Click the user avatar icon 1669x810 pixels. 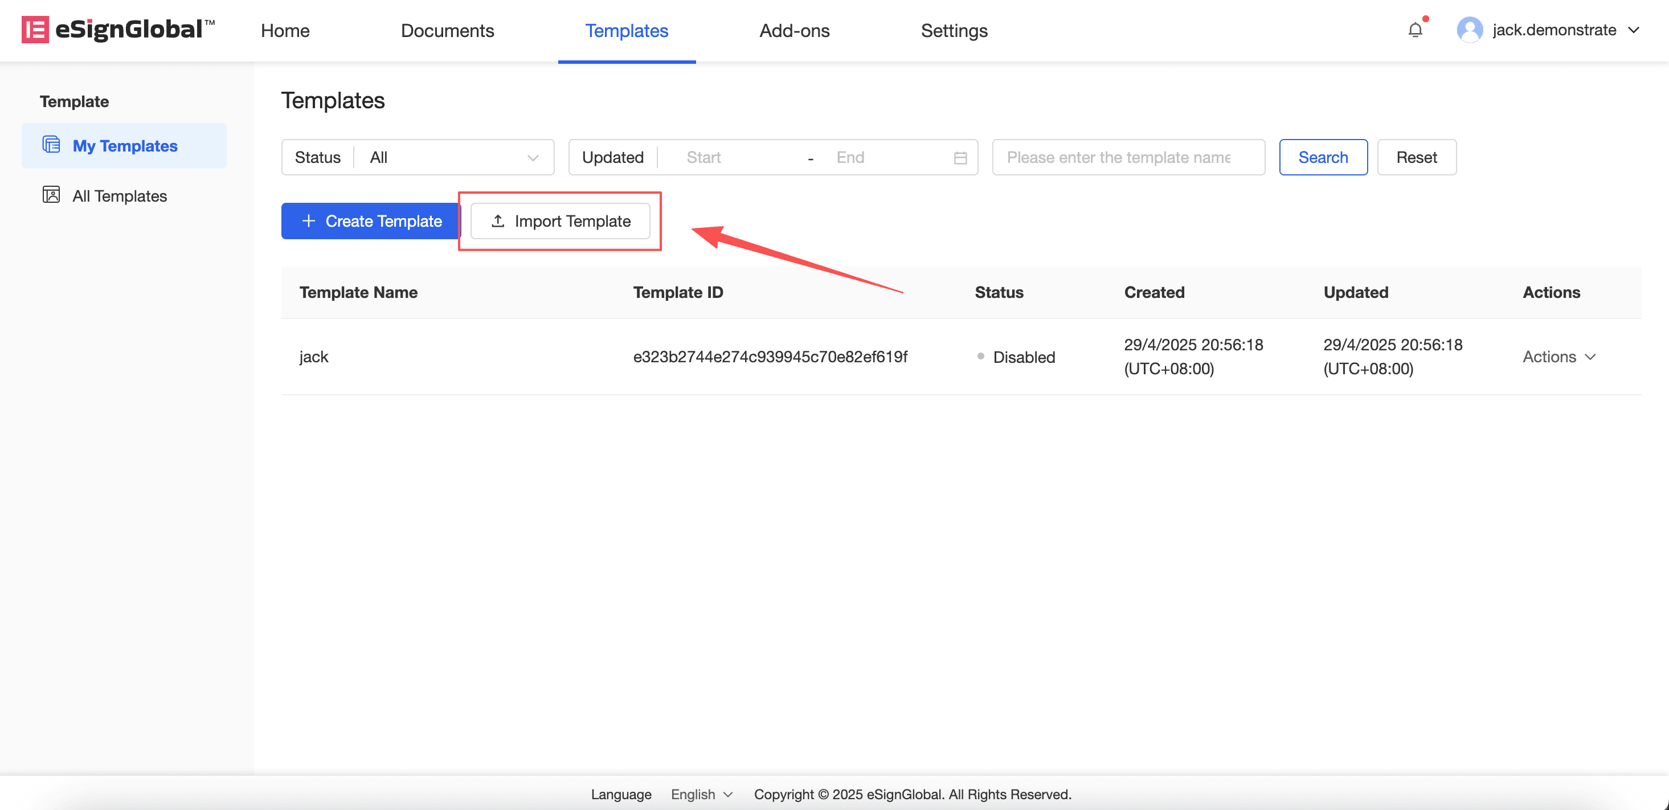pos(1469,30)
